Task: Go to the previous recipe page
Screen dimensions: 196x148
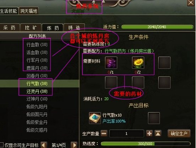Action: point(44,145)
